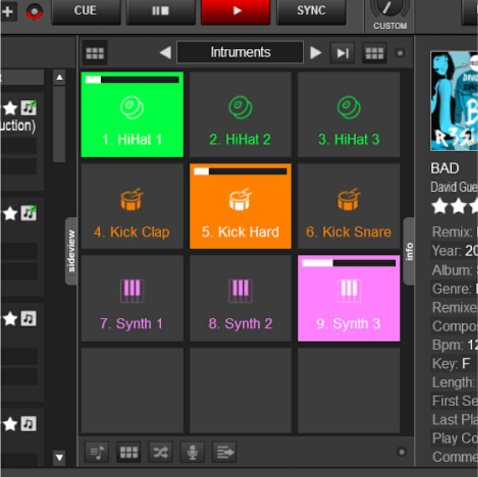Collapse the info vertical tab
Image resolution: width=478 pixels, height=477 pixels.
coord(409,251)
